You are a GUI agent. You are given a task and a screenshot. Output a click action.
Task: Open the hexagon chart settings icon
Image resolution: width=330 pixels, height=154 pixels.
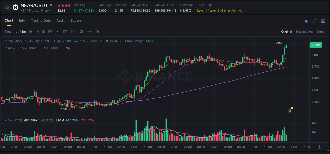tap(97, 32)
